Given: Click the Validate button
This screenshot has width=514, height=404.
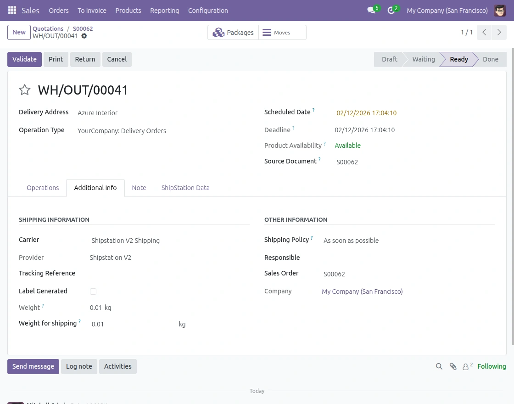Looking at the screenshot, I should click(25, 59).
